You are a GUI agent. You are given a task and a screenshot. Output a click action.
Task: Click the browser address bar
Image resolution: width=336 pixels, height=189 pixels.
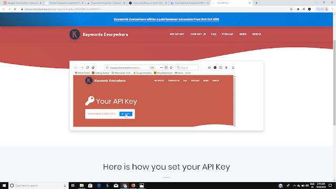point(154,9)
